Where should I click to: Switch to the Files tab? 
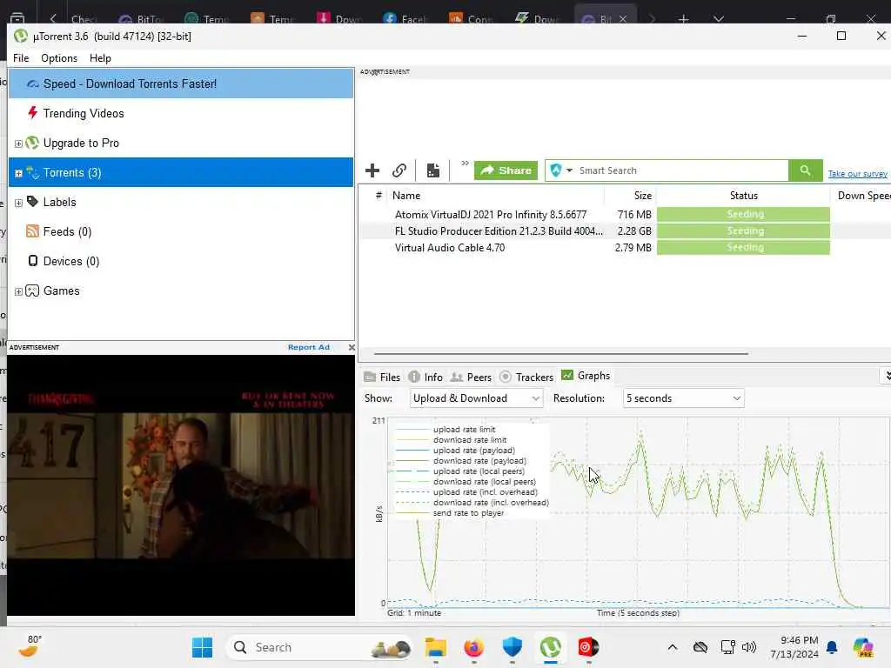tap(382, 377)
